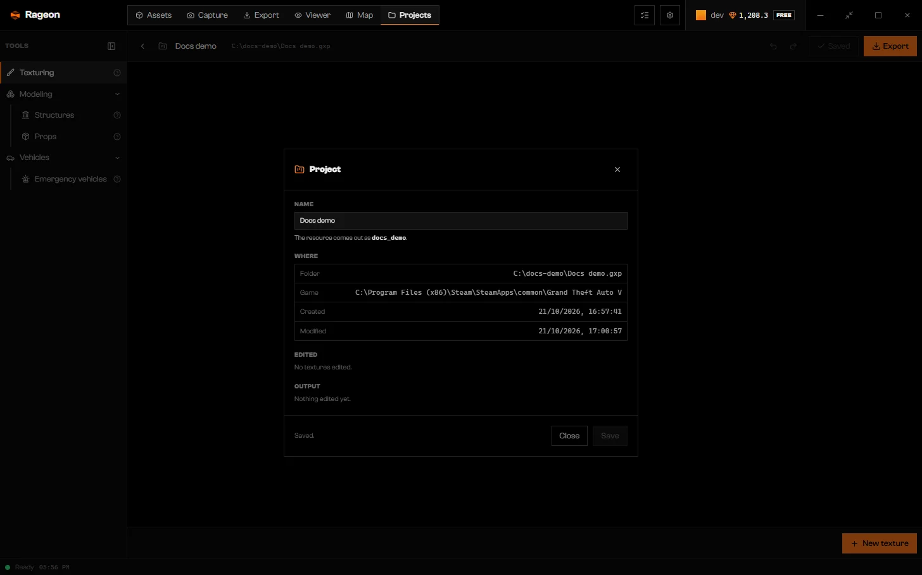The image size is (922, 575).
Task: Open the Map tab
Action: click(360, 15)
